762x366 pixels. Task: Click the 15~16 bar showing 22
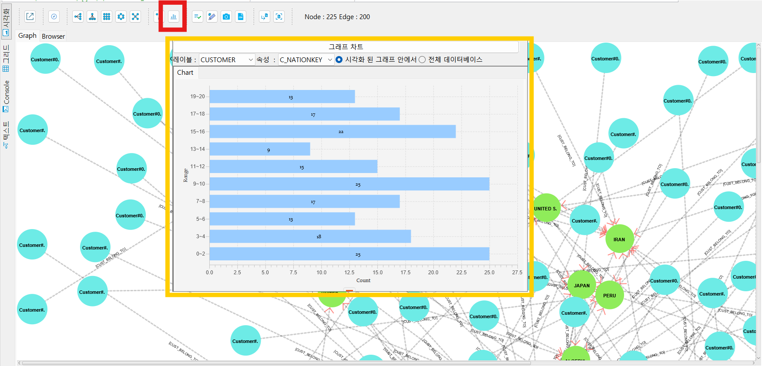(332, 132)
